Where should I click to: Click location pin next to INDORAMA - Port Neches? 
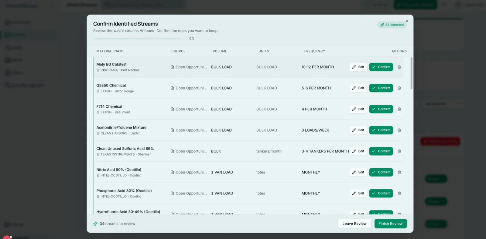pos(98,70)
